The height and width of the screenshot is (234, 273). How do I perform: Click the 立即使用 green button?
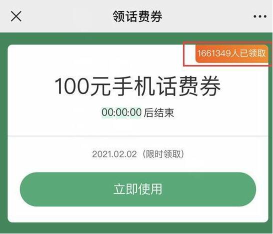[138, 189]
